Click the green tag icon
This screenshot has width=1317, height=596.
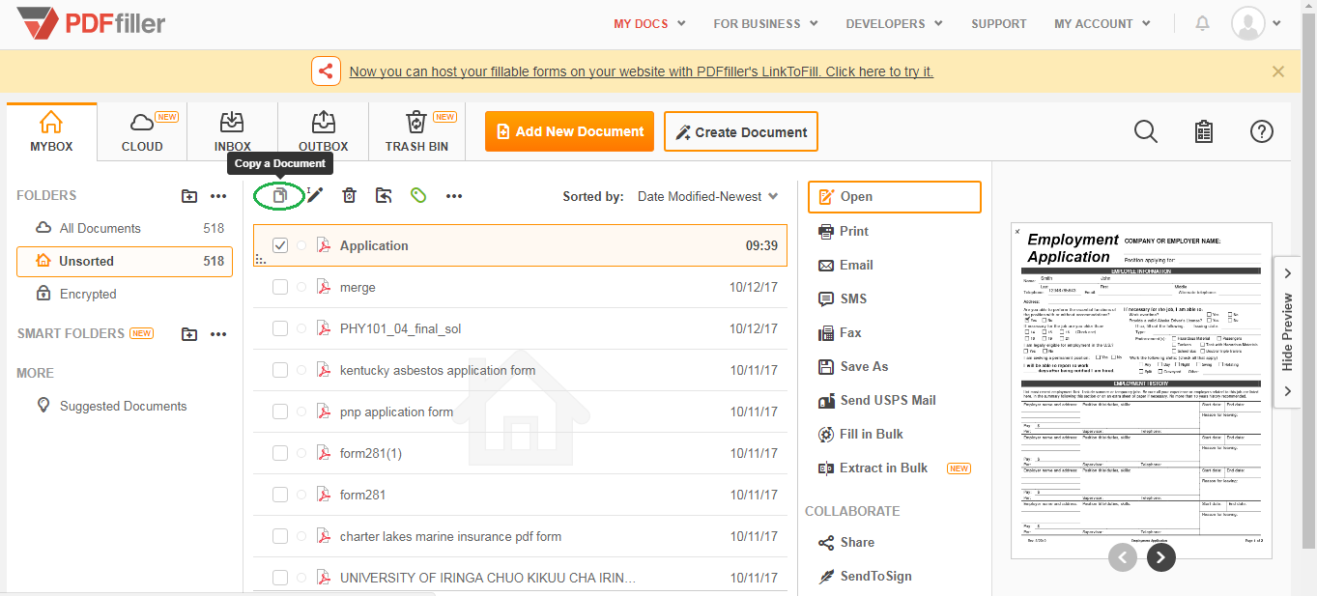418,195
